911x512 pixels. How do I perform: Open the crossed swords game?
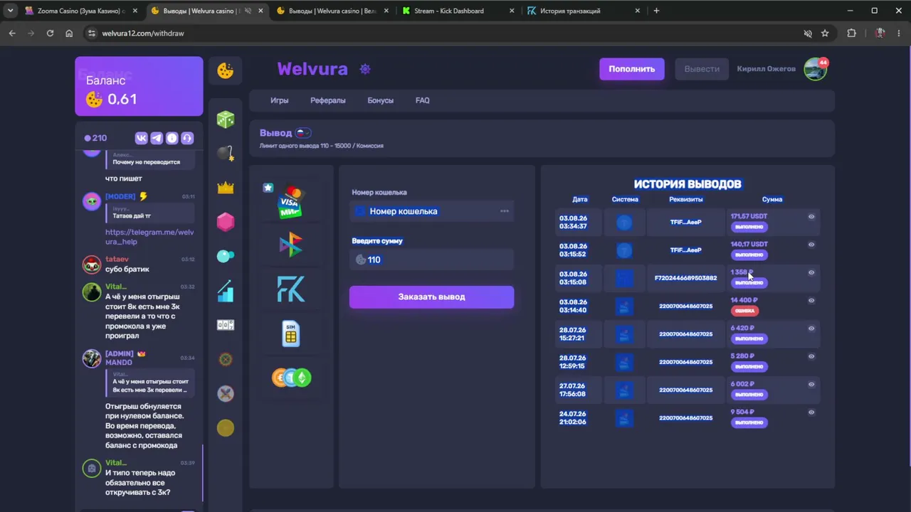click(x=226, y=393)
